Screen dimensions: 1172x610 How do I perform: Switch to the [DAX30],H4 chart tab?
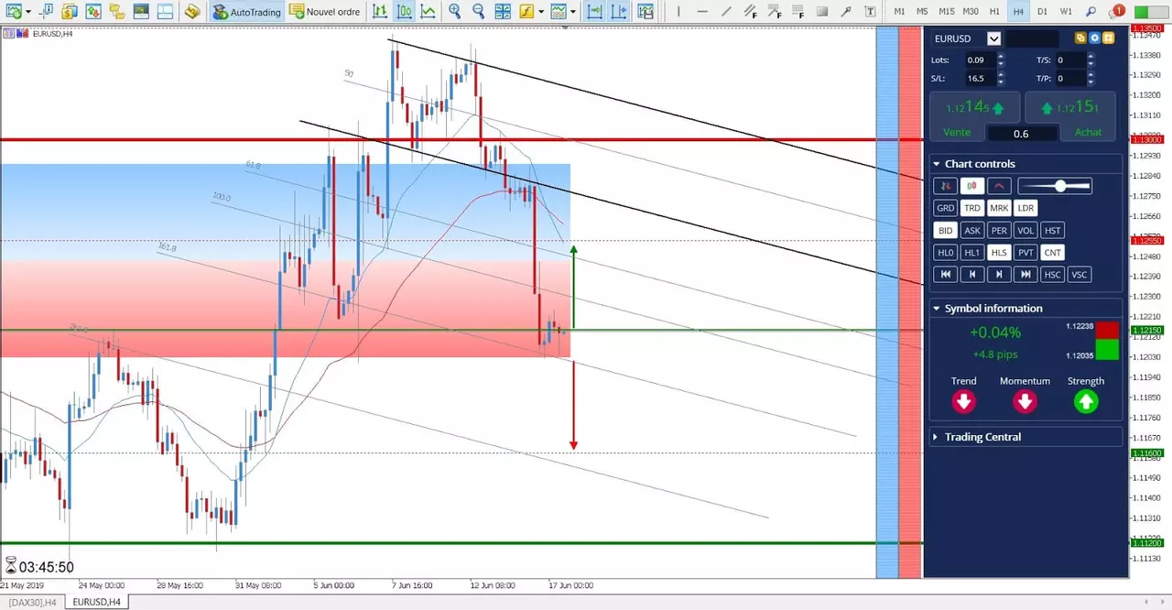coord(32,602)
